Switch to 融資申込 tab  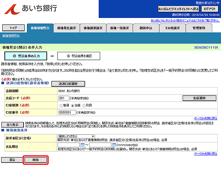[146, 28]
